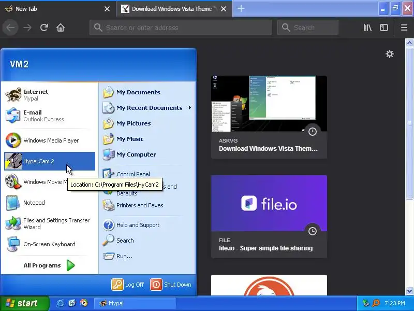Viewport: 414px width, 311px height.
Task: Open Start menu Search
Action: [x=146, y=241]
